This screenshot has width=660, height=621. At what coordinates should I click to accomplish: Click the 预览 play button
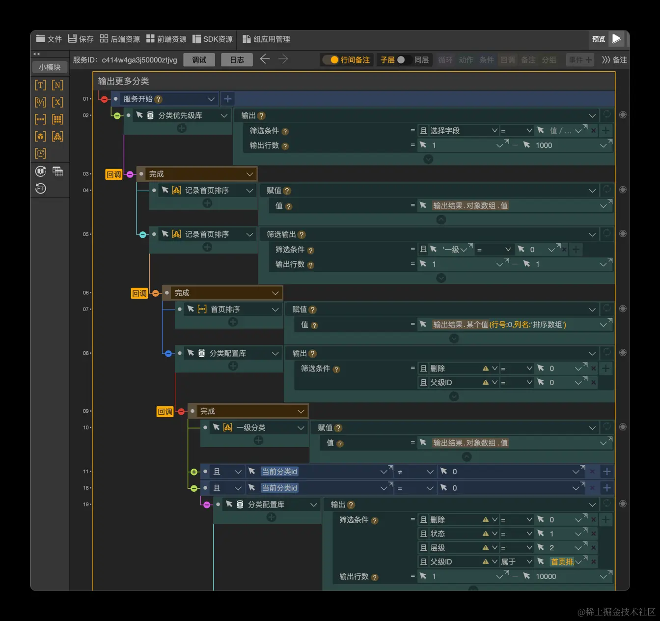pos(616,39)
